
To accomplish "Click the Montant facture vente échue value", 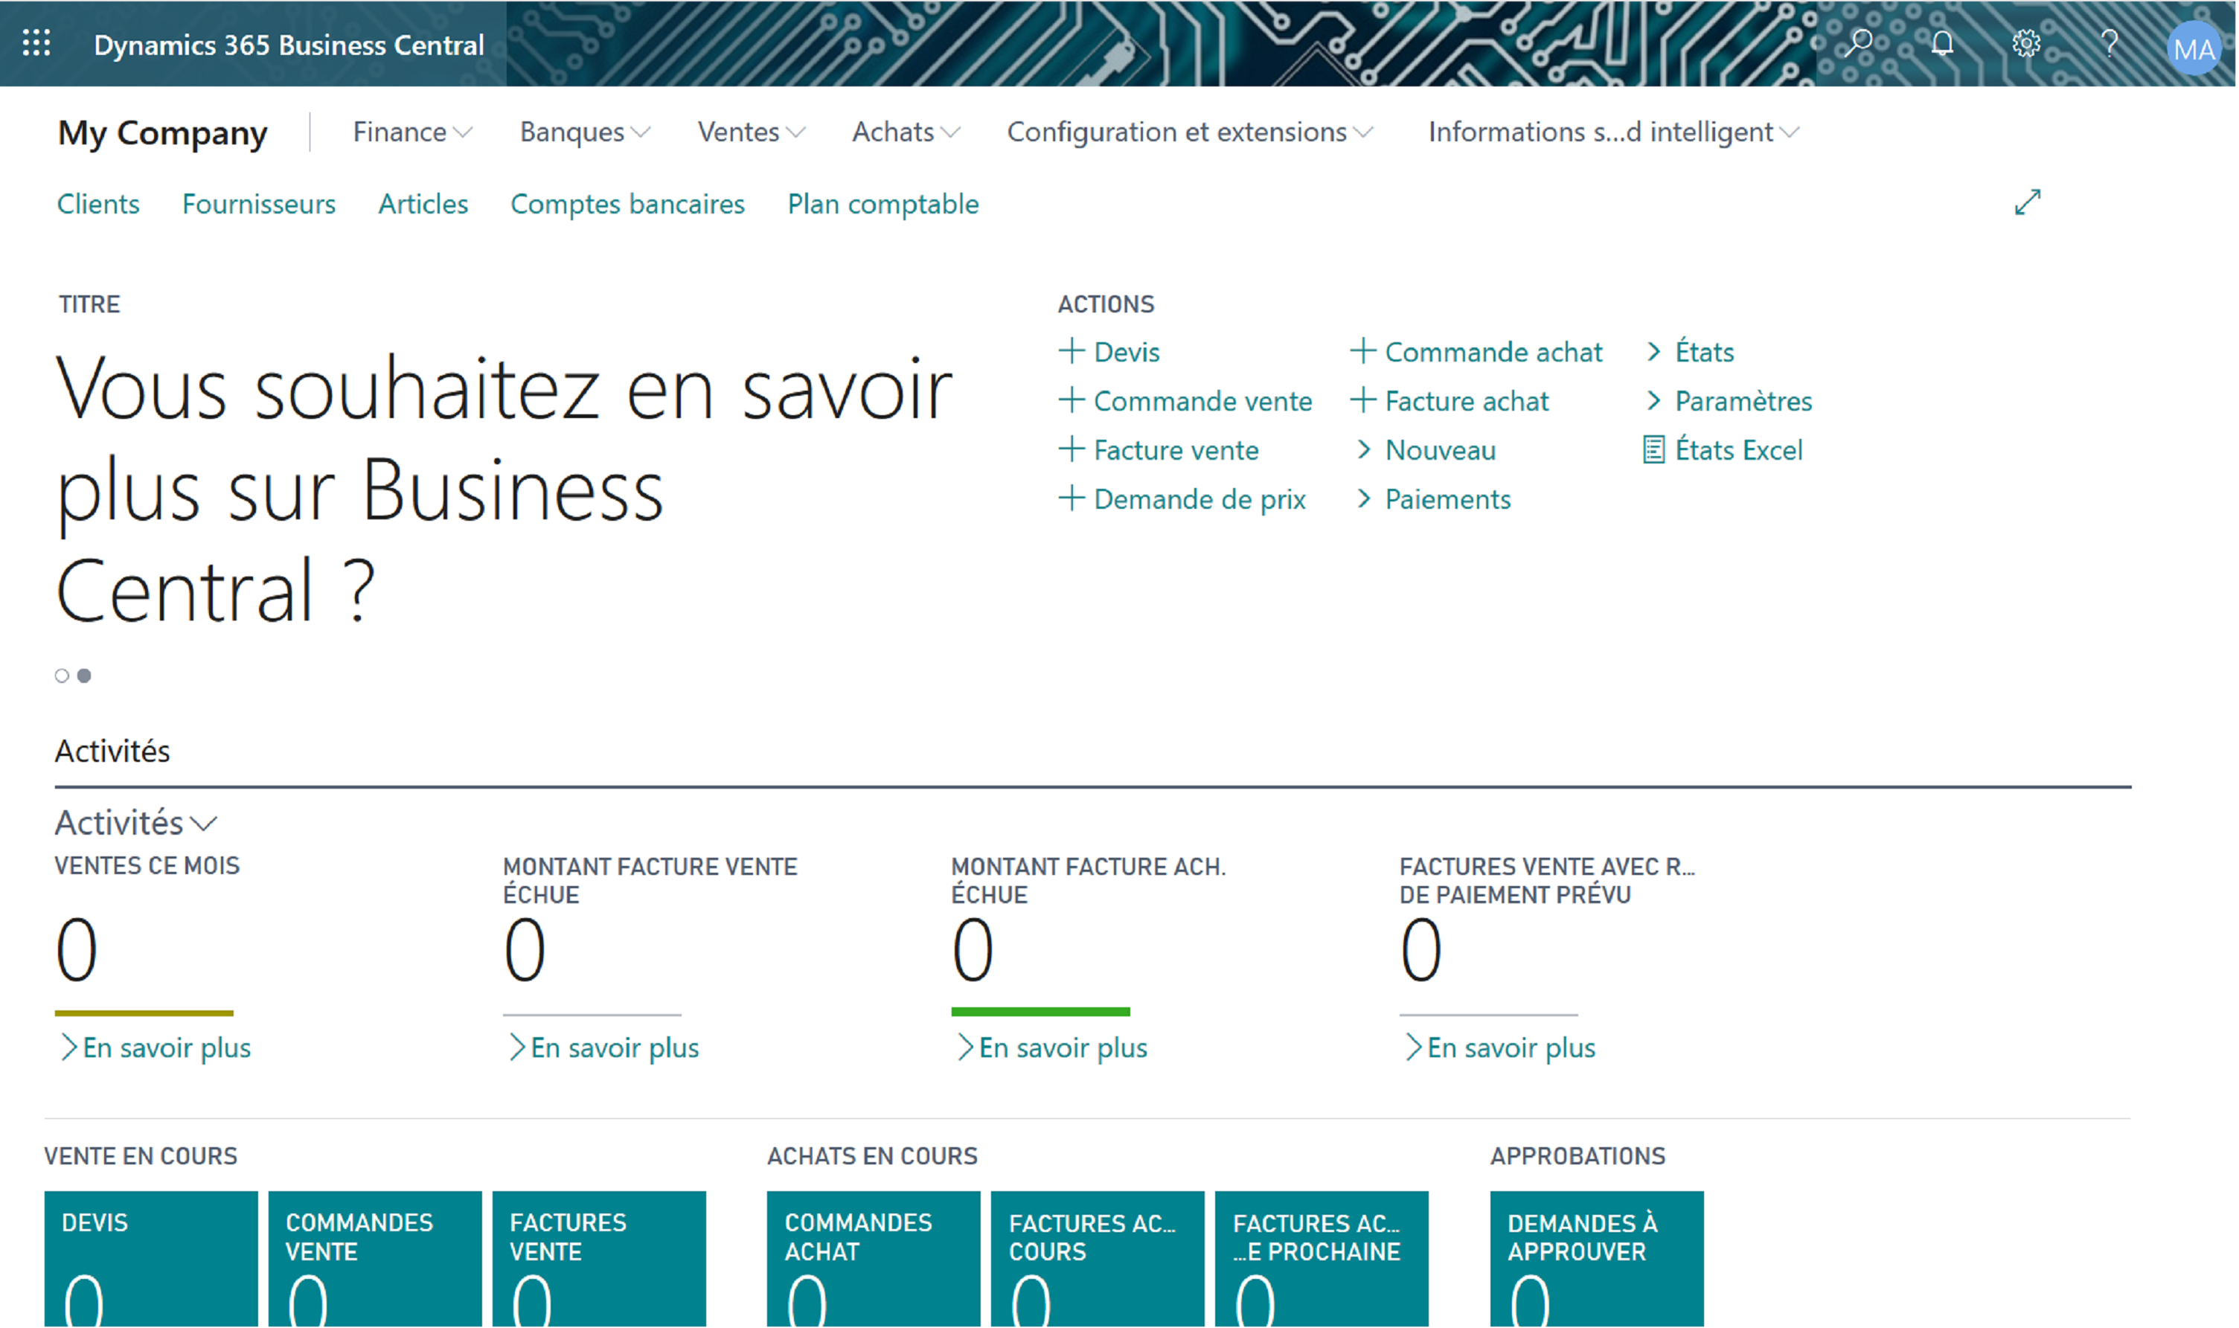I will click(x=525, y=950).
